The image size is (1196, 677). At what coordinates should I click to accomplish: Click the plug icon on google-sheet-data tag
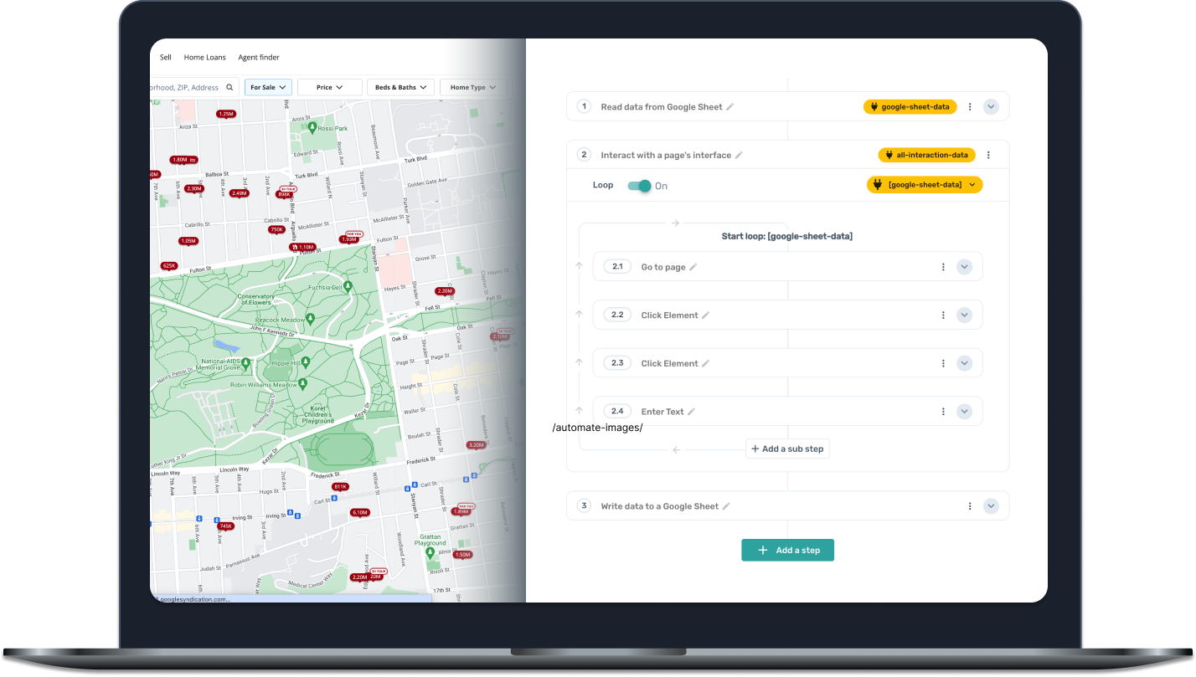pyautogui.click(x=876, y=106)
